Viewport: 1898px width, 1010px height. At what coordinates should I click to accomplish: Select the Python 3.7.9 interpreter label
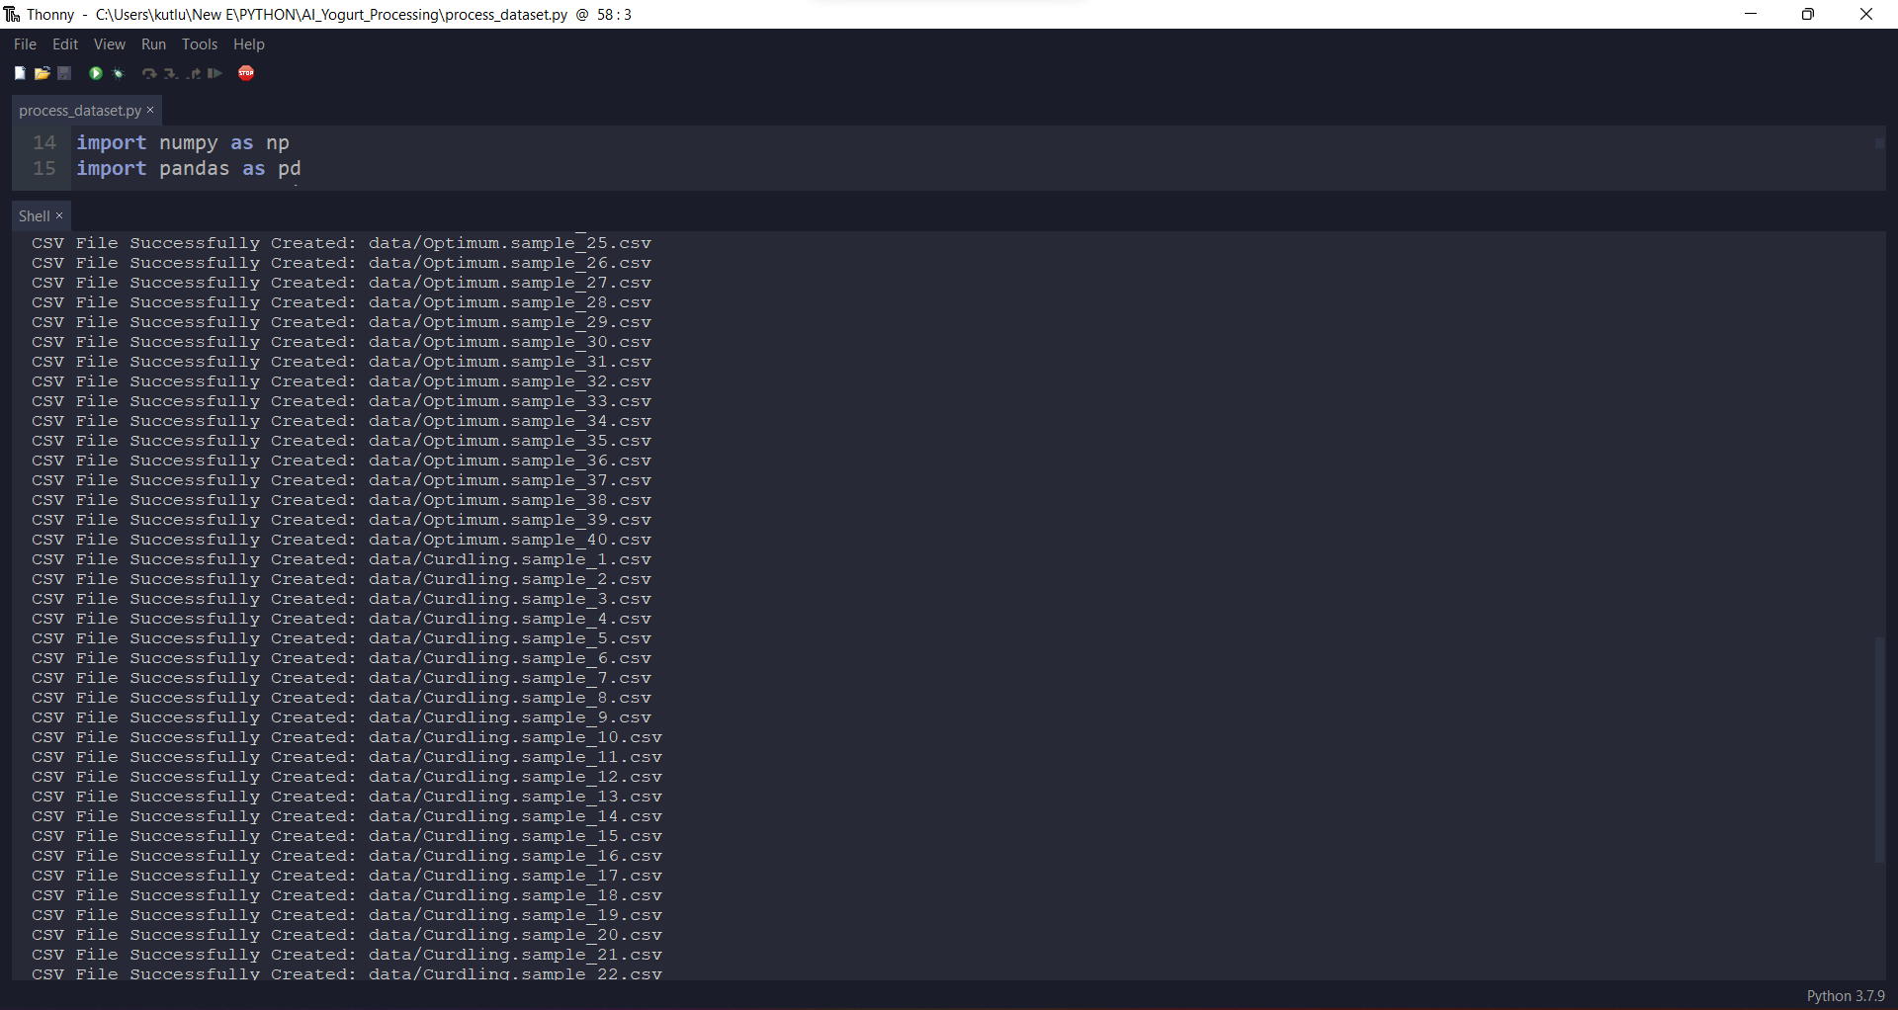click(1847, 996)
